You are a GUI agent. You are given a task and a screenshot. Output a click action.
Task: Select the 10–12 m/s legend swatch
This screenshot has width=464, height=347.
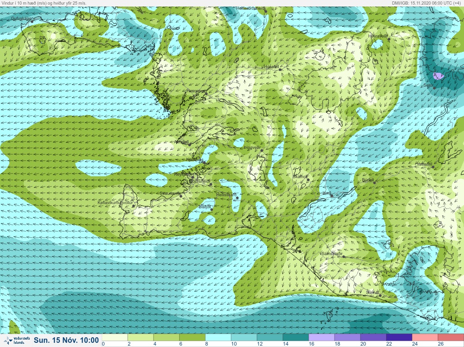click(x=244, y=338)
